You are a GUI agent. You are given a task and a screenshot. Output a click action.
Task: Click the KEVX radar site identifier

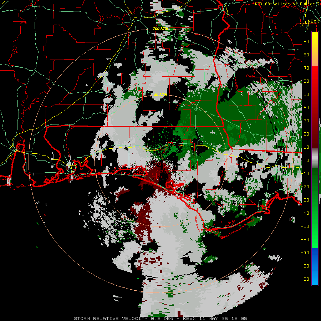click(190, 319)
